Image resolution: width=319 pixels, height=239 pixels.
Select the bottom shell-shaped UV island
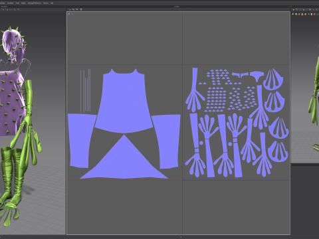click(278, 151)
